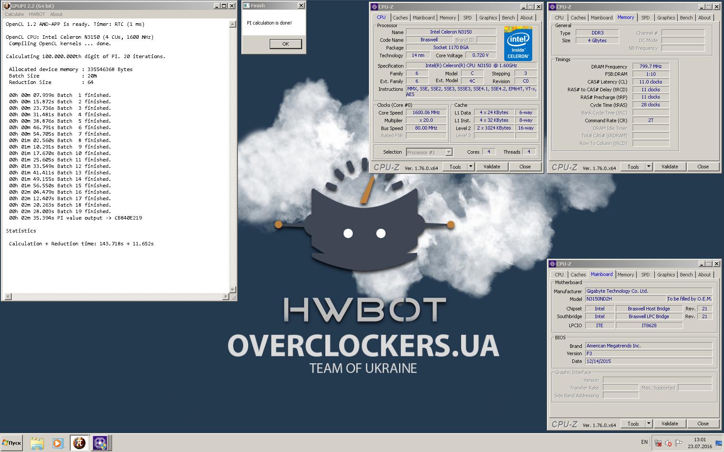This screenshot has height=452, width=724.
Task: Click Validate in Mainboard window
Action: 670,424
